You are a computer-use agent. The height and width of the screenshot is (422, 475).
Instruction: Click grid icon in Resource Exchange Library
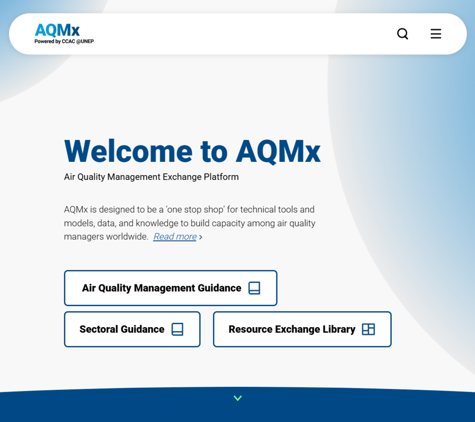pos(369,329)
